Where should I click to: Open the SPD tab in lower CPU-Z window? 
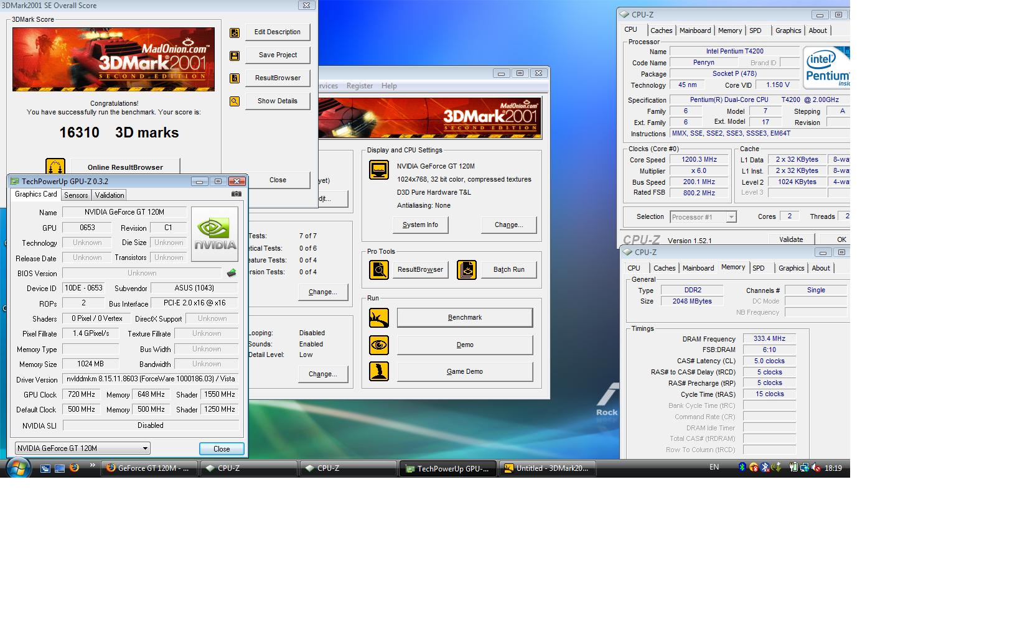759,268
